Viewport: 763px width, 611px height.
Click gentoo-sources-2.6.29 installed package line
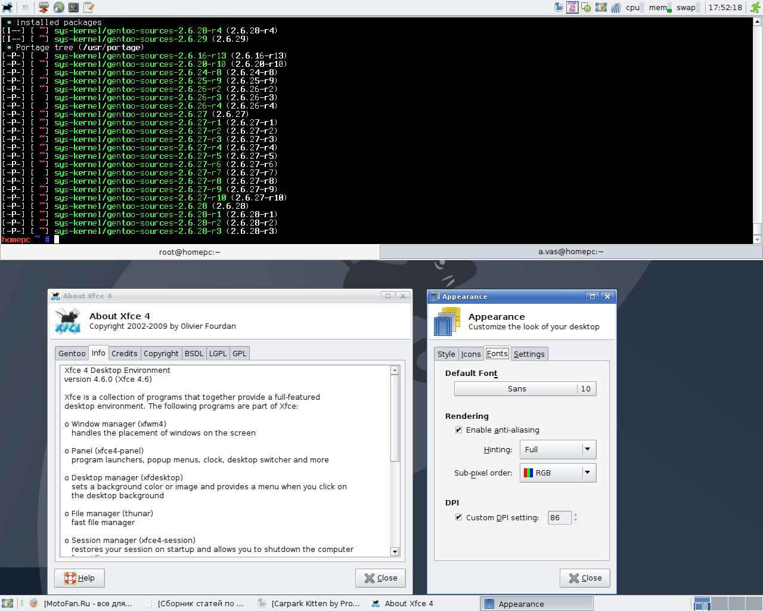125,39
